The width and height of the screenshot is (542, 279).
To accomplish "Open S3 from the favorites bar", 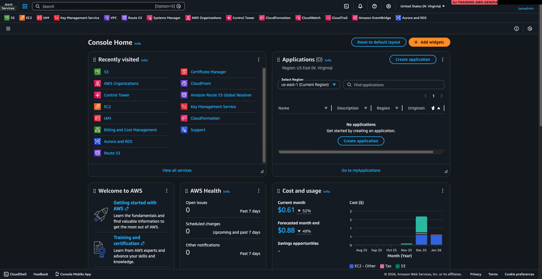I will pyautogui.click(x=9, y=18).
